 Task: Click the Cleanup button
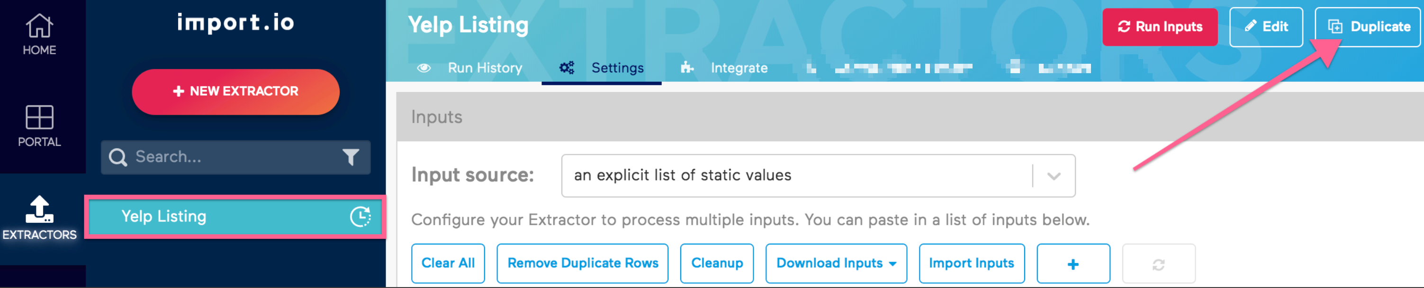716,263
